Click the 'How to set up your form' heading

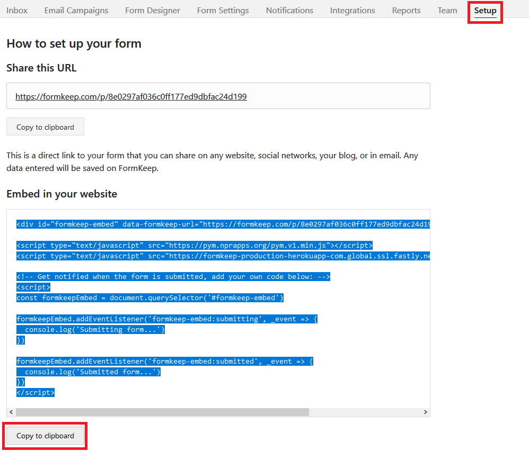(x=74, y=44)
